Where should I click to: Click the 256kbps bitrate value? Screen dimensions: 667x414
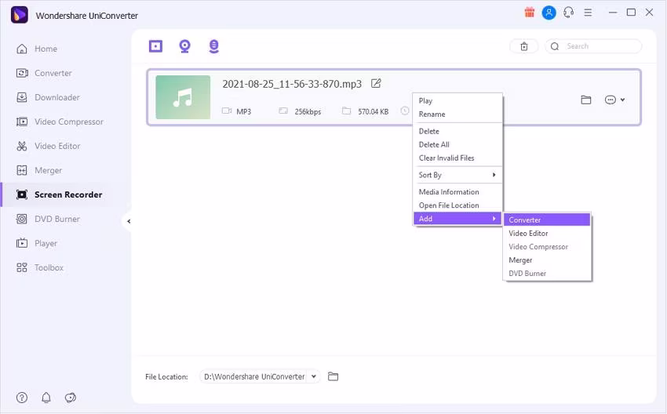click(308, 111)
